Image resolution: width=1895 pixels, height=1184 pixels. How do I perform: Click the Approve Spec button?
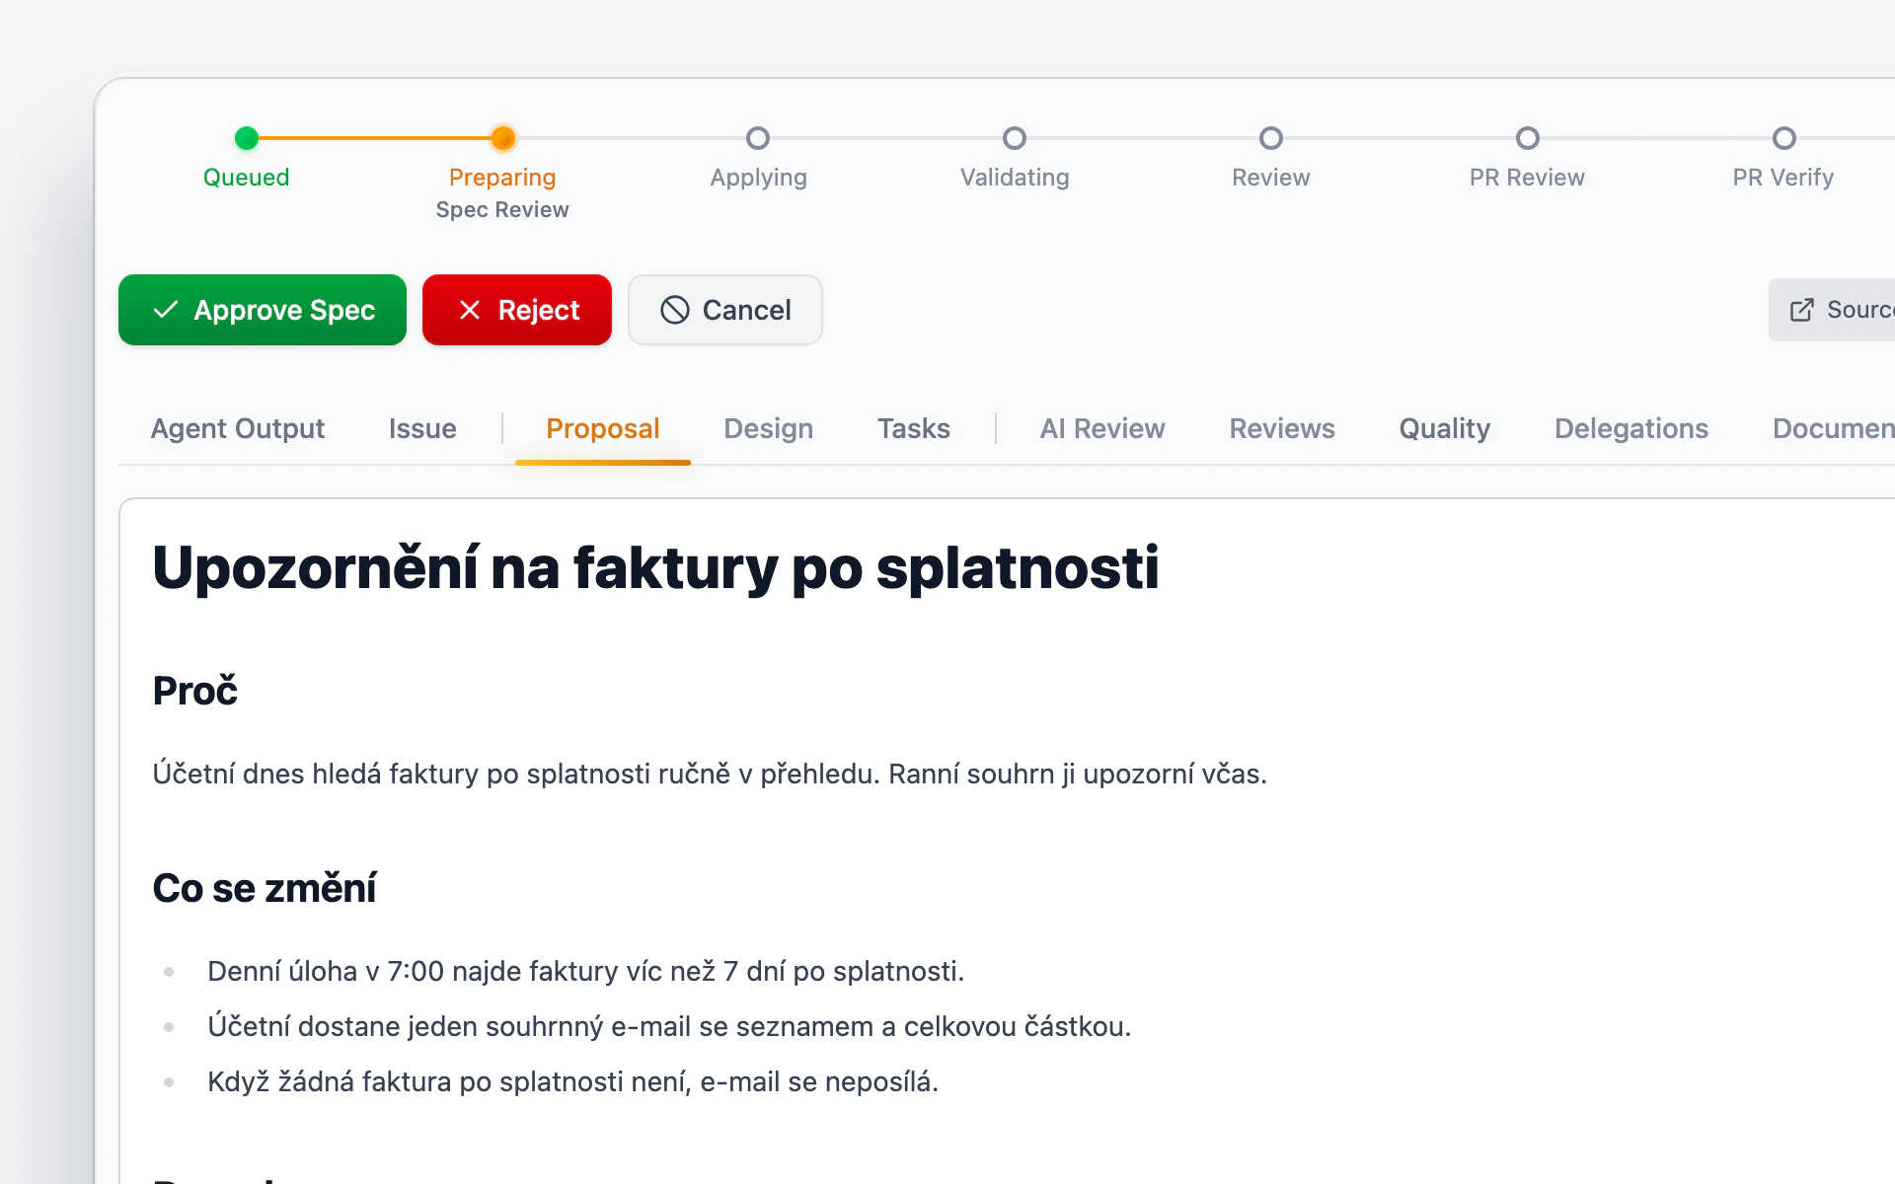click(263, 310)
